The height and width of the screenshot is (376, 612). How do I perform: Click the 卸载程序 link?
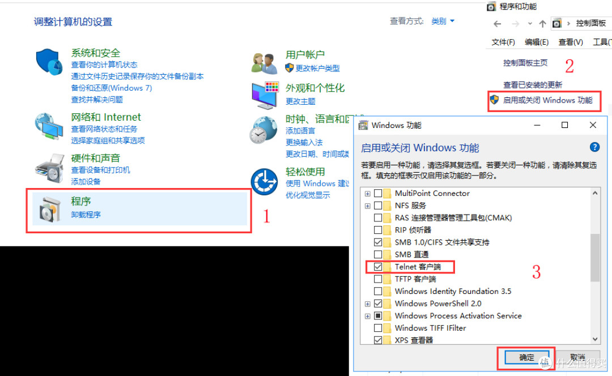tap(86, 215)
